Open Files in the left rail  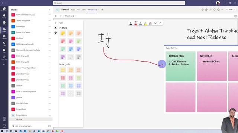4,51
